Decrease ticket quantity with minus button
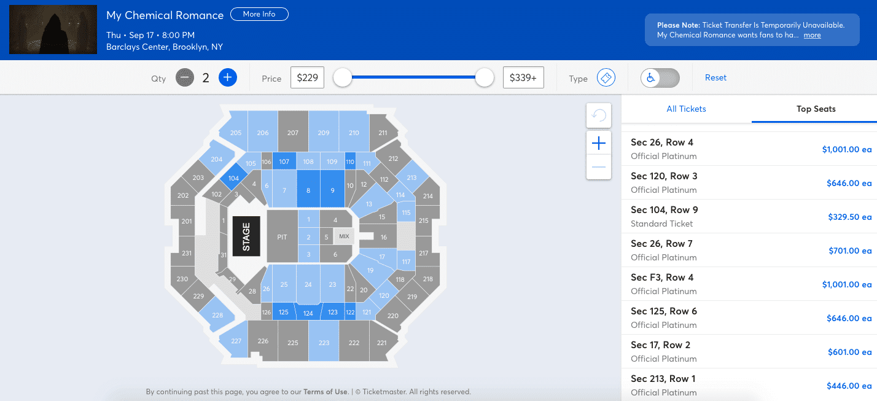877x401 pixels. point(185,77)
